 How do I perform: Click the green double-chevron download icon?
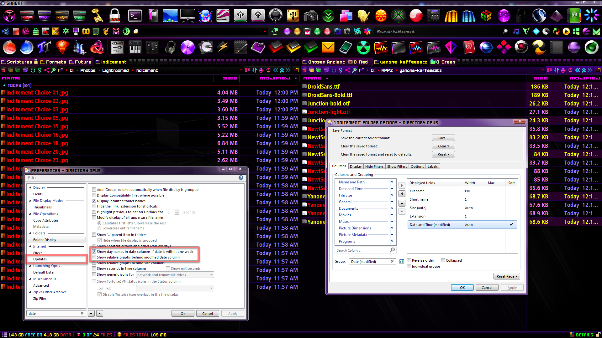click(x=328, y=15)
